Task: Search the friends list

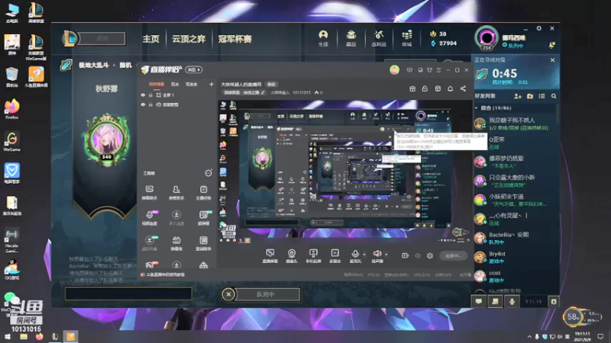Action: (554, 96)
